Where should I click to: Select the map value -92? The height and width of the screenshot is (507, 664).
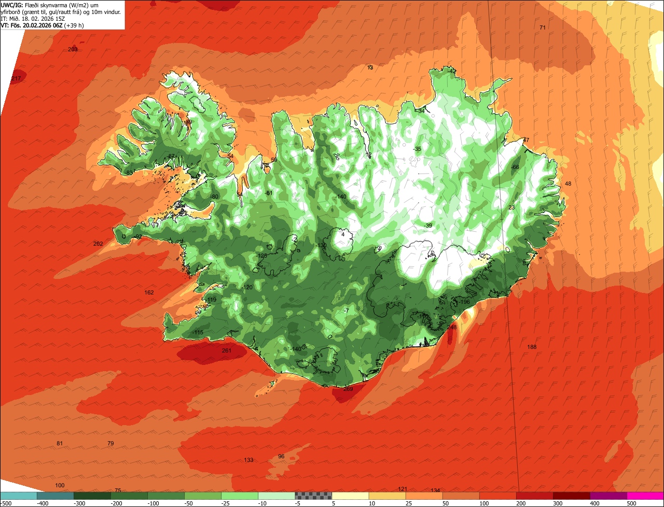137,237
